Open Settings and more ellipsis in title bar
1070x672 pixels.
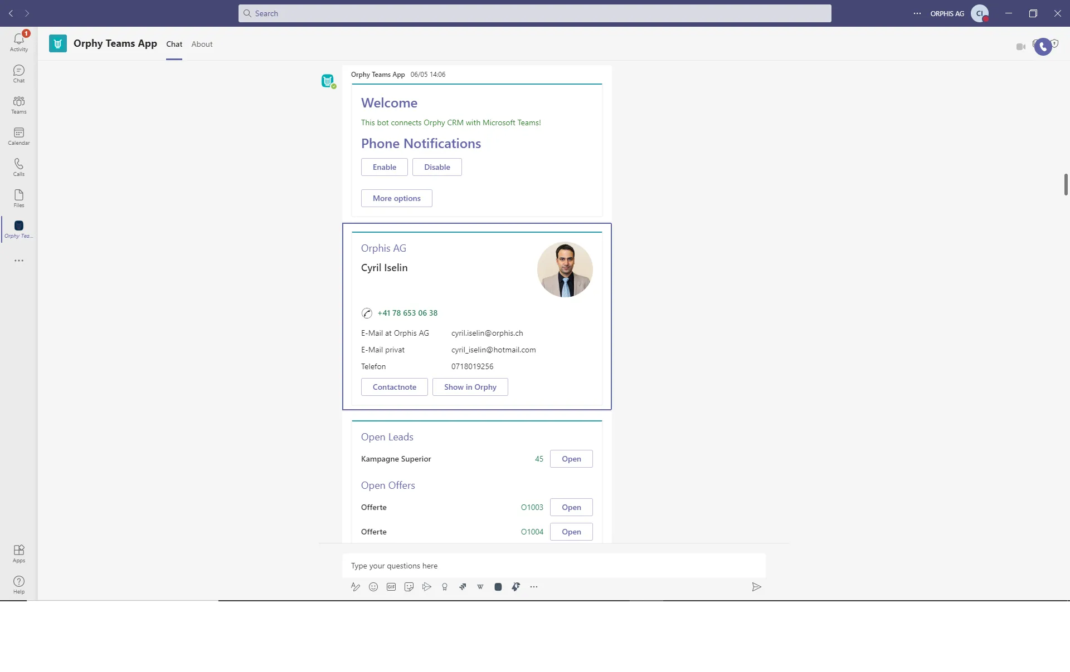[x=917, y=13]
